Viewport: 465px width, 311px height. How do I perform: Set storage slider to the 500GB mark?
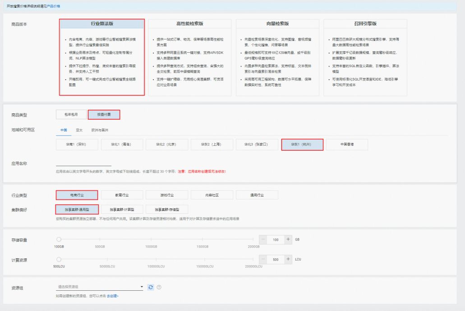(x=100, y=239)
